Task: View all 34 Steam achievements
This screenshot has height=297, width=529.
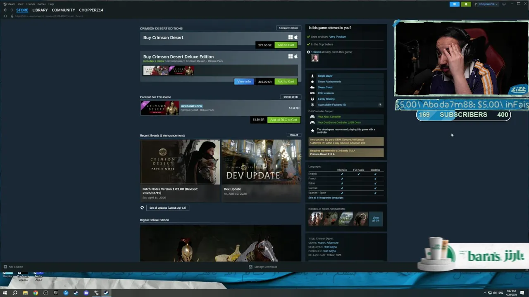Action: 375,219
